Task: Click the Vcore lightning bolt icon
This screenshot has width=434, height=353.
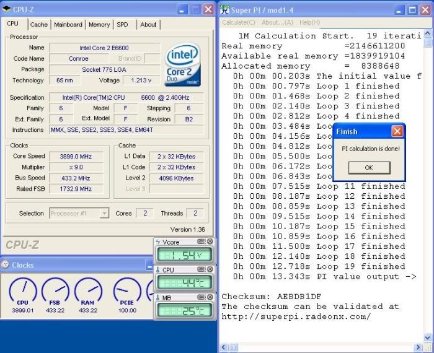Action: [158, 242]
